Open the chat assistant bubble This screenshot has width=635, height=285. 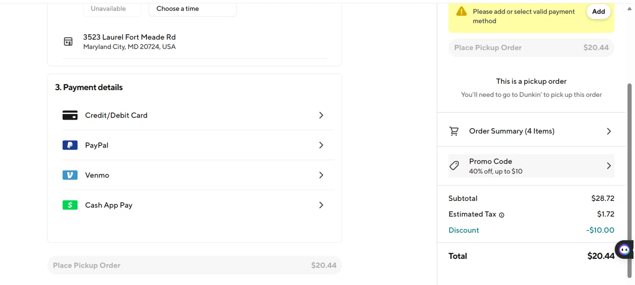coord(624,249)
